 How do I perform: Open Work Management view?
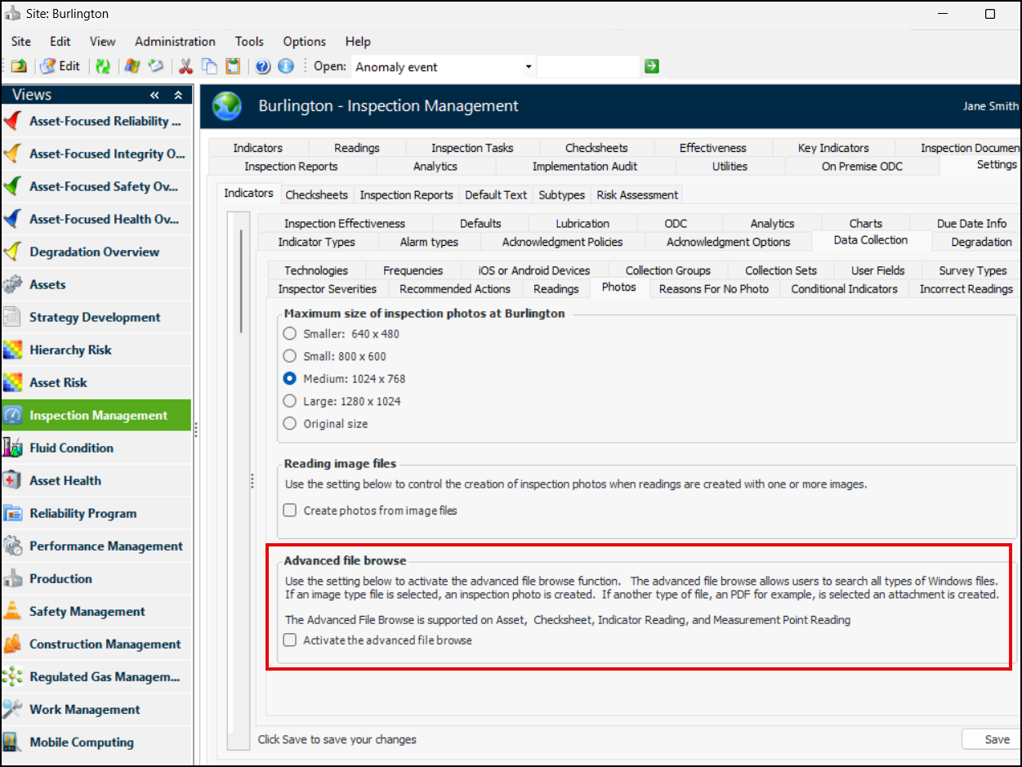(96, 709)
